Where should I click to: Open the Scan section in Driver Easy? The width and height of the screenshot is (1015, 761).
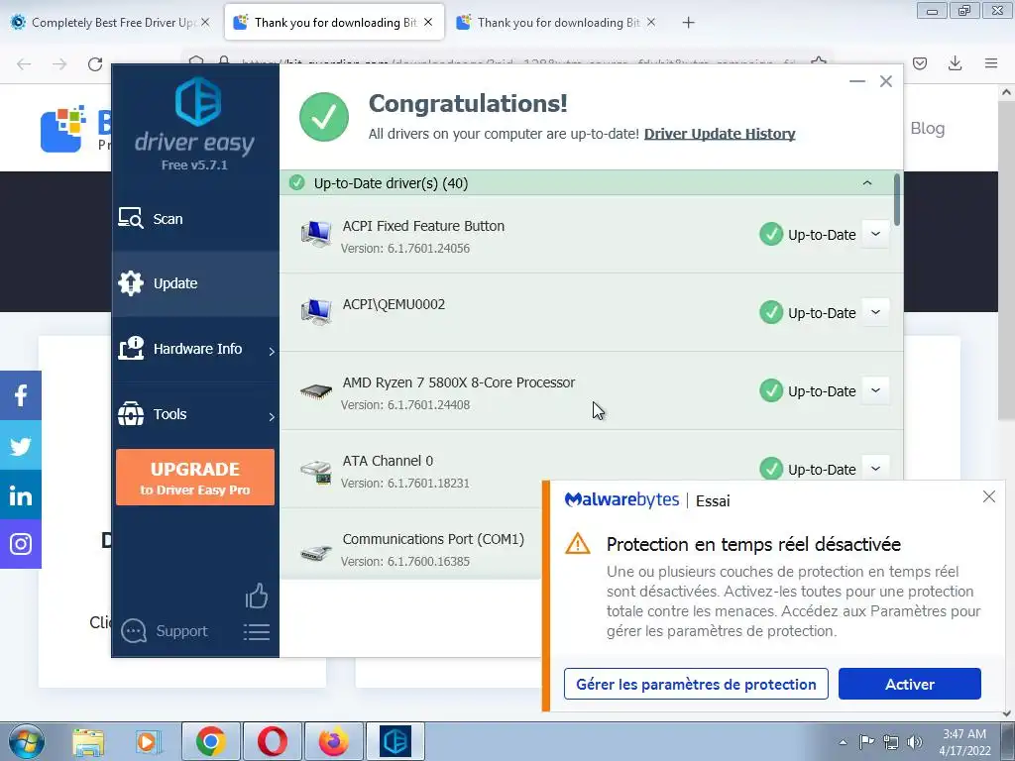[195, 219]
